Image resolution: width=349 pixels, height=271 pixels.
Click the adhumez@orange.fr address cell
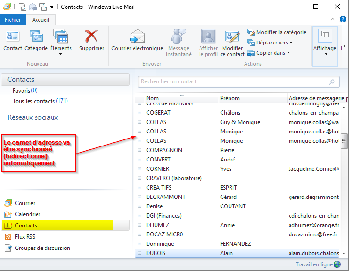click(313, 225)
